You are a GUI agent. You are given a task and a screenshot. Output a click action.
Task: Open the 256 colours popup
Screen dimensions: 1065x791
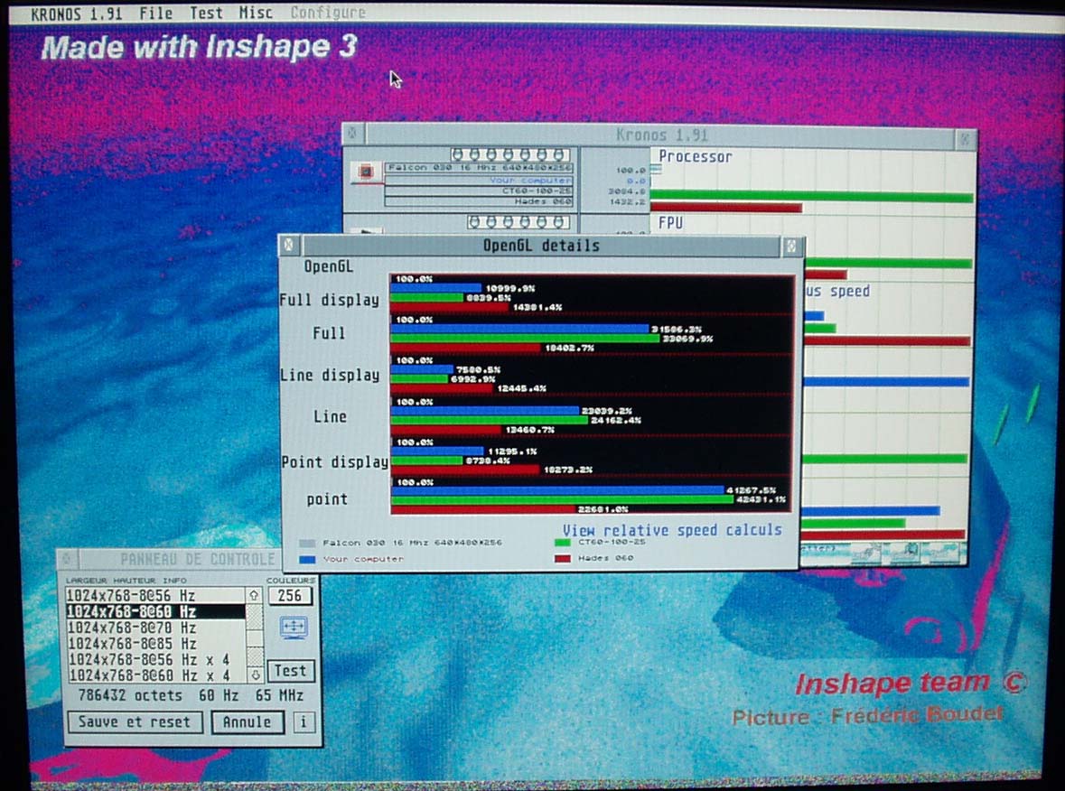pos(291,596)
